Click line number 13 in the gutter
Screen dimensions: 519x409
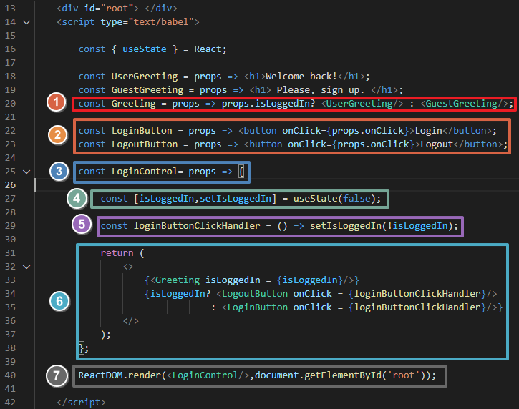10,9
